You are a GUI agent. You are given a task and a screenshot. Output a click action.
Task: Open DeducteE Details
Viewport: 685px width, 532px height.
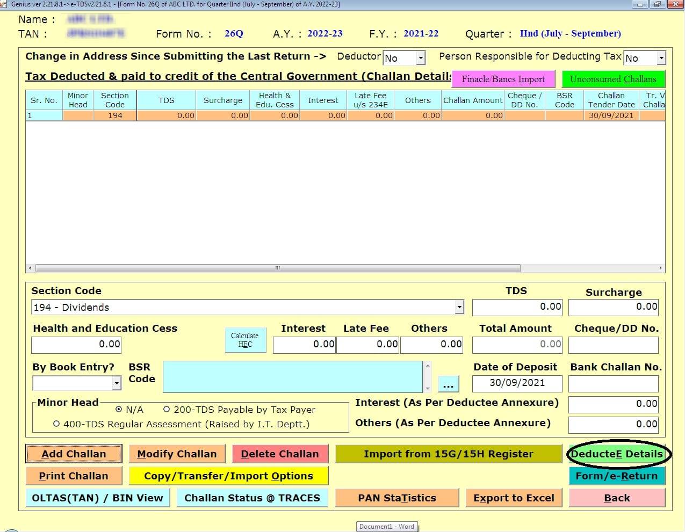pos(617,454)
